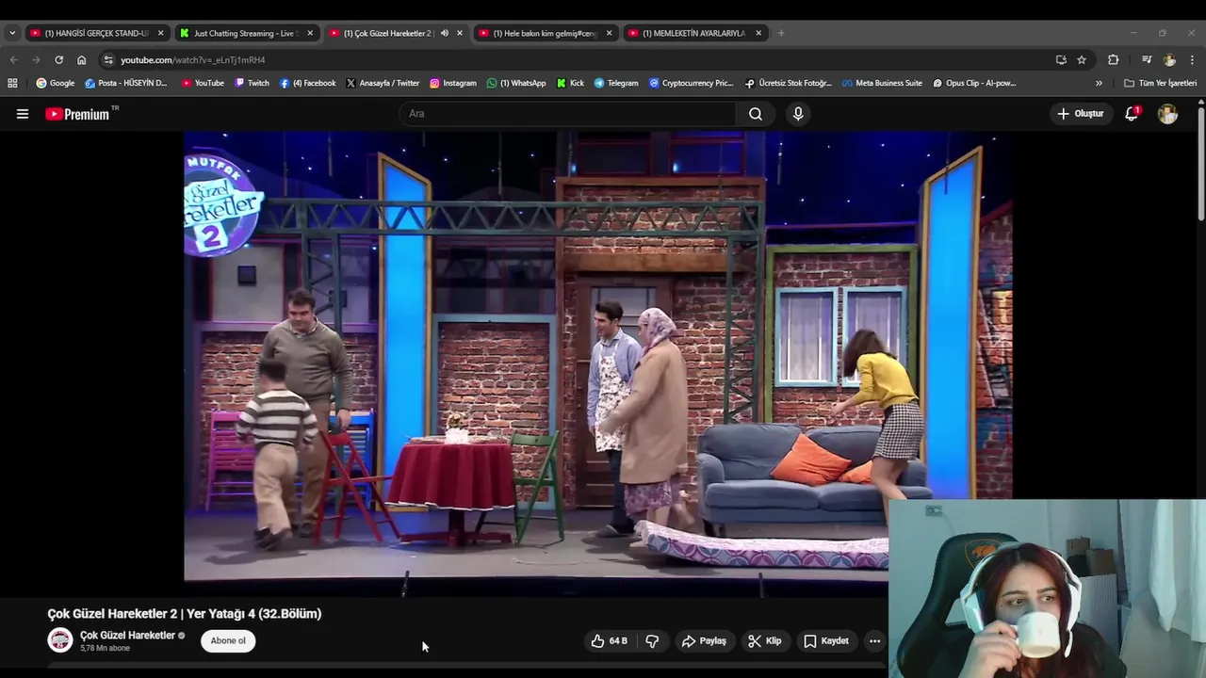Open Google bookmark

pyautogui.click(x=56, y=83)
